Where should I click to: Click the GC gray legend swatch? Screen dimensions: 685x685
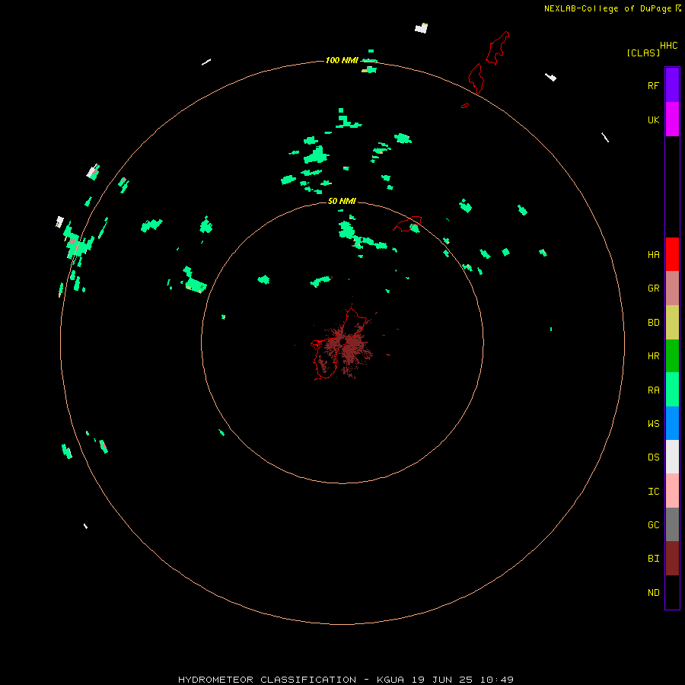(x=672, y=524)
